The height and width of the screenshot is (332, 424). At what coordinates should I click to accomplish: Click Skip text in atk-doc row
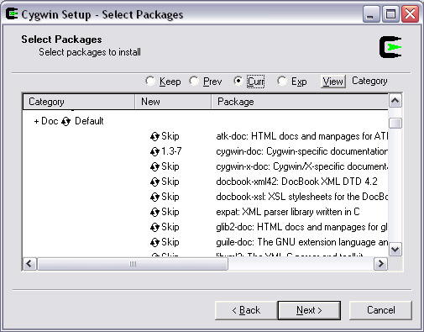170,136
